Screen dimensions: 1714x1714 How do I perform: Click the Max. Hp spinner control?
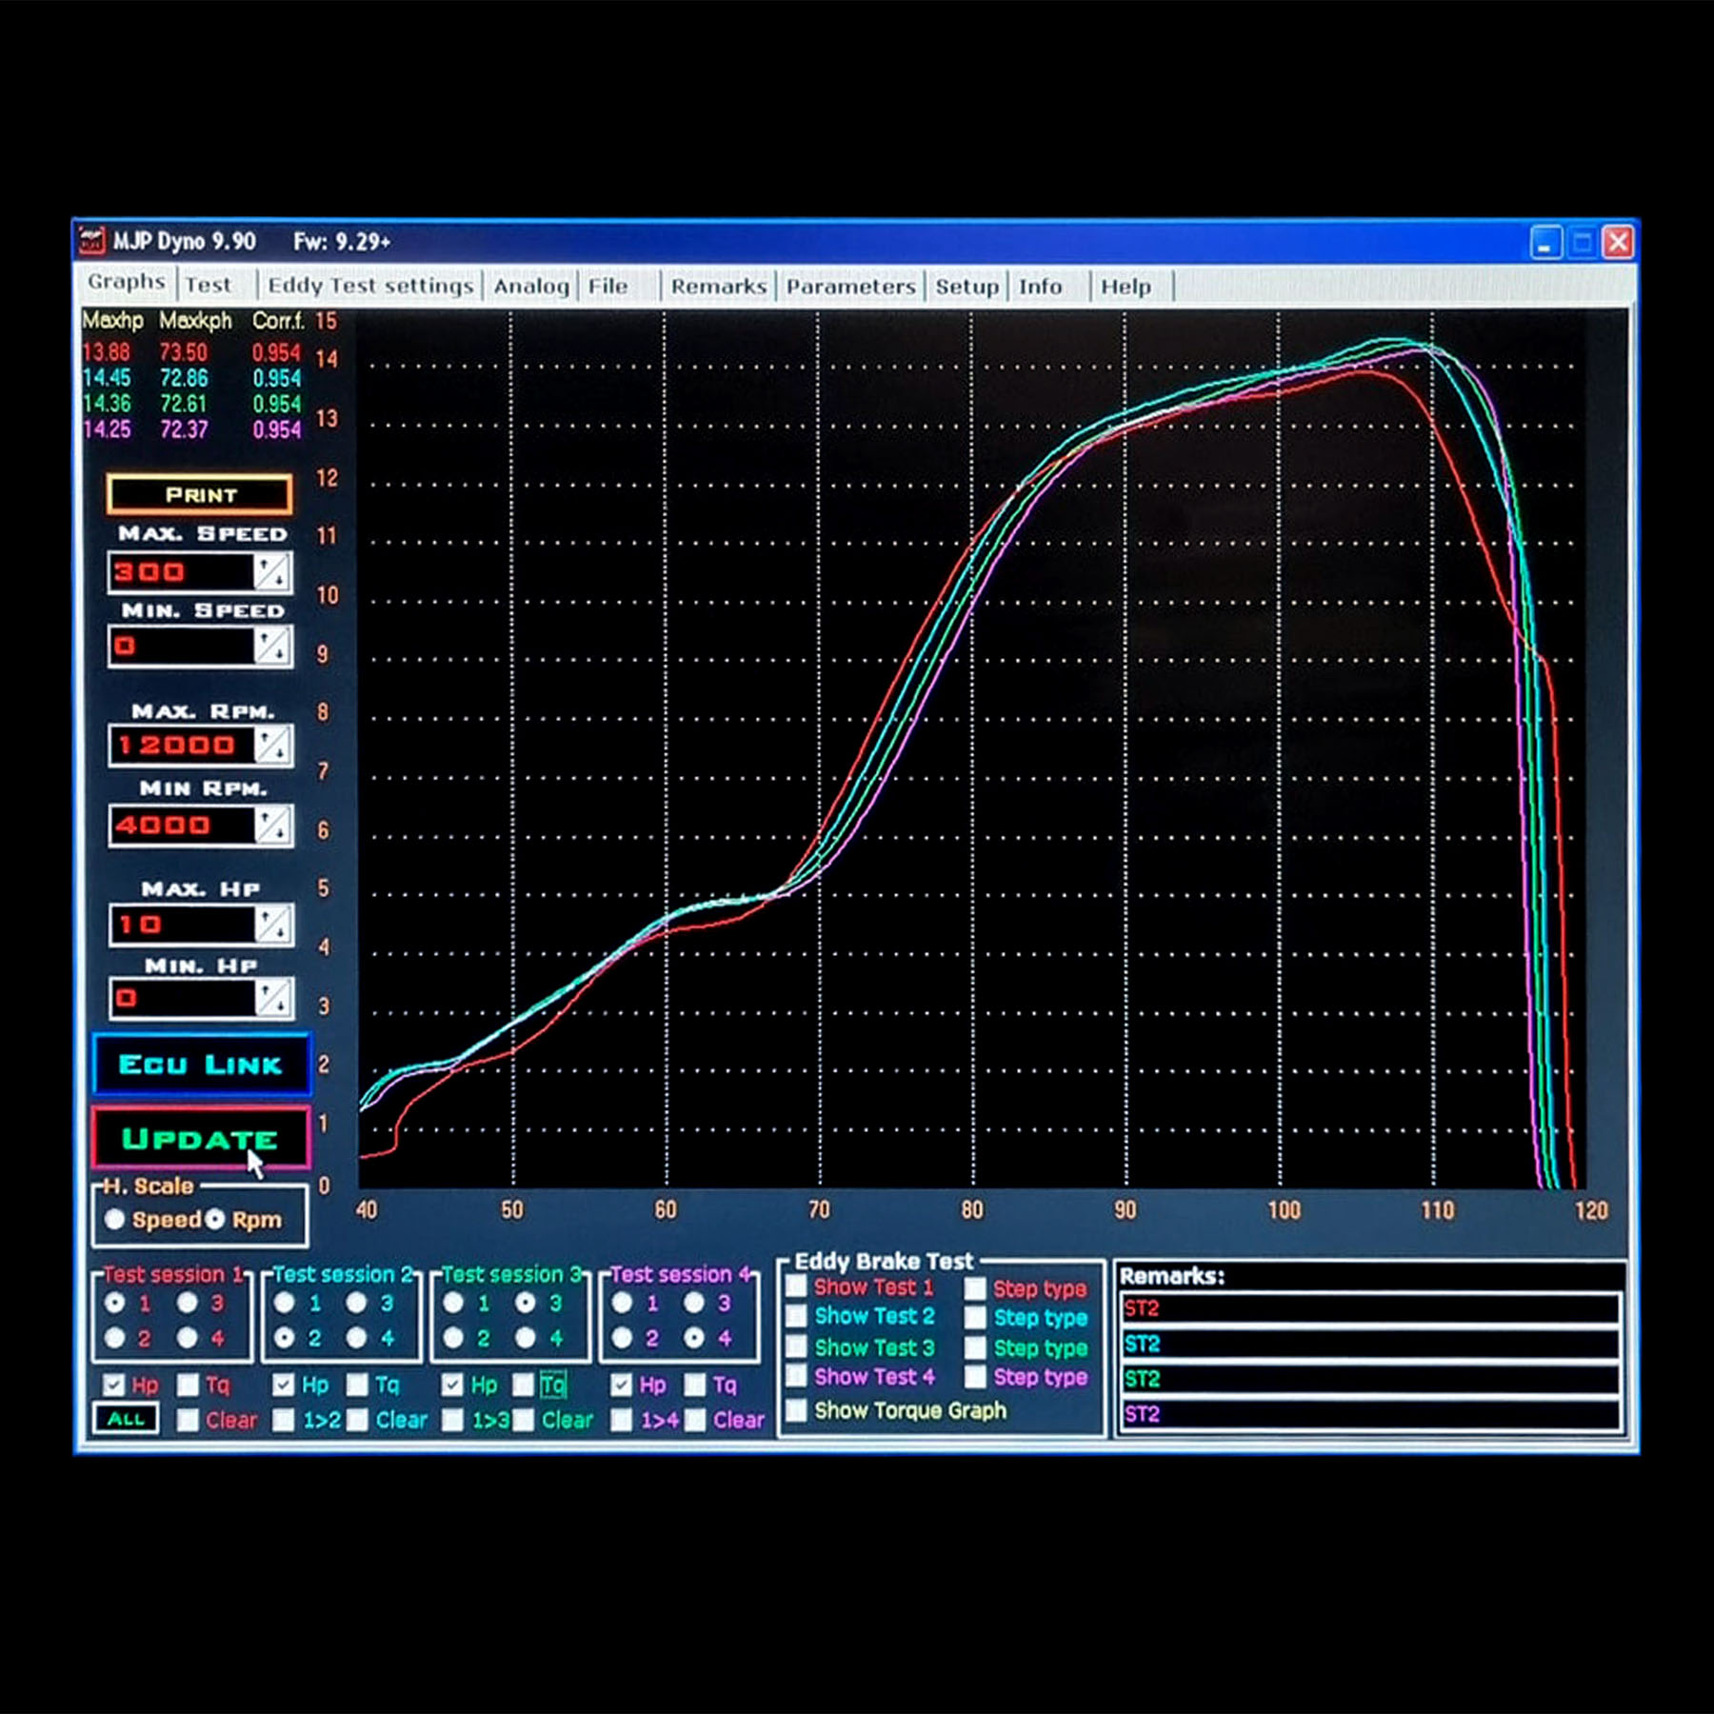(272, 925)
